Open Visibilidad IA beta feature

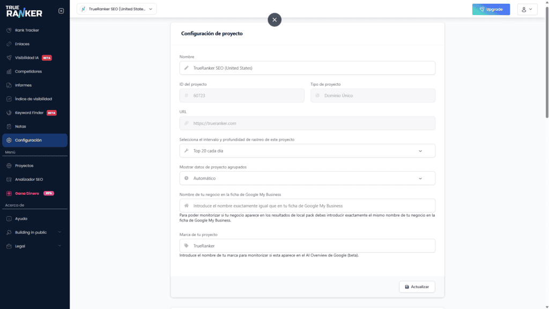(x=27, y=57)
